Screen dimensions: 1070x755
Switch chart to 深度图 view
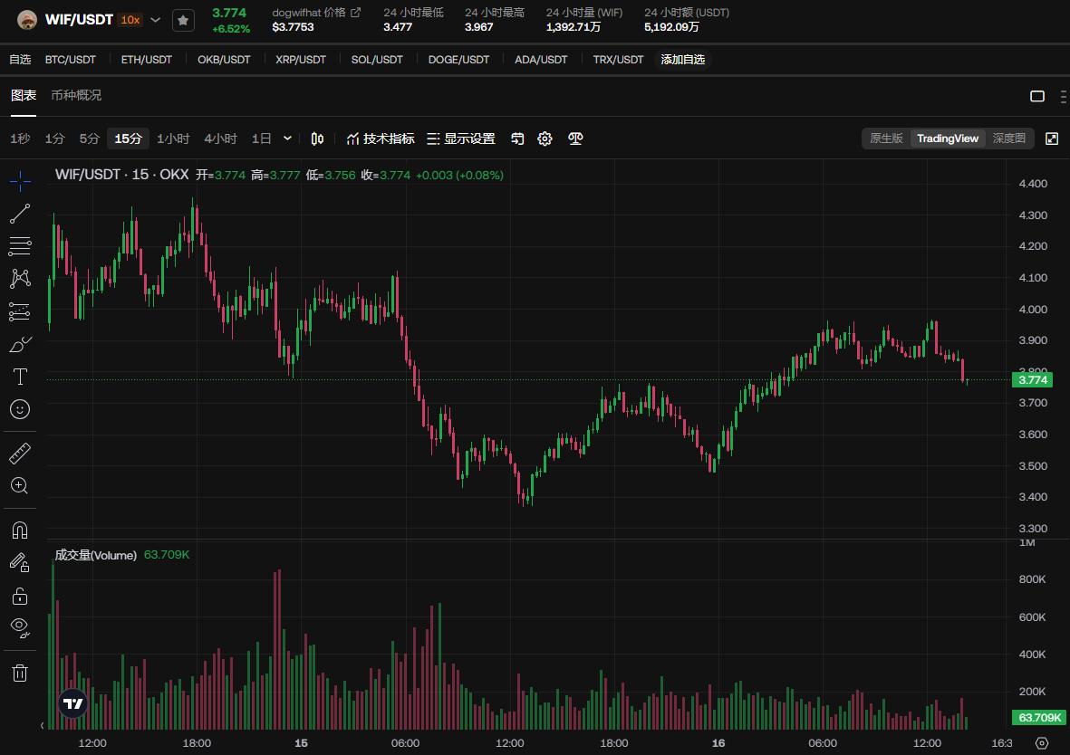click(x=1008, y=139)
